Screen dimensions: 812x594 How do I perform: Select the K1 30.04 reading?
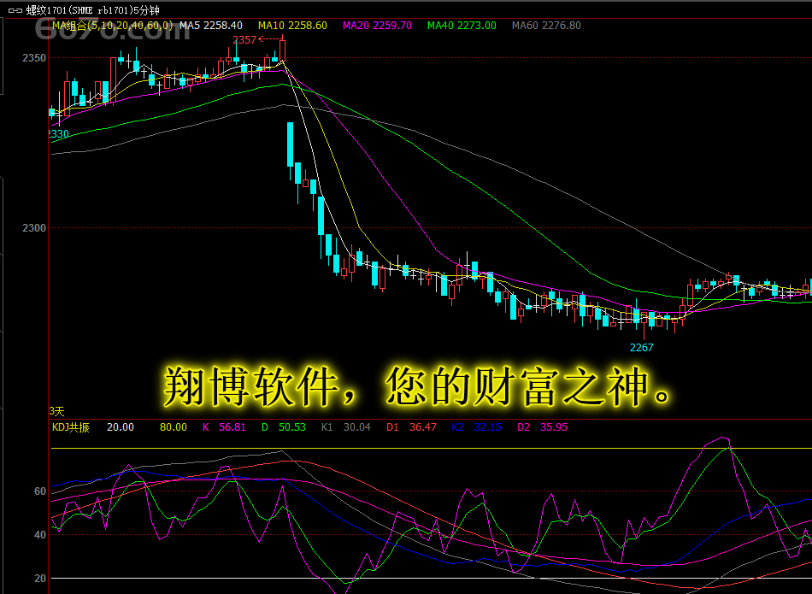(x=346, y=427)
